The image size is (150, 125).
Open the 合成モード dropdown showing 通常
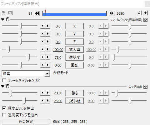coord(26,73)
